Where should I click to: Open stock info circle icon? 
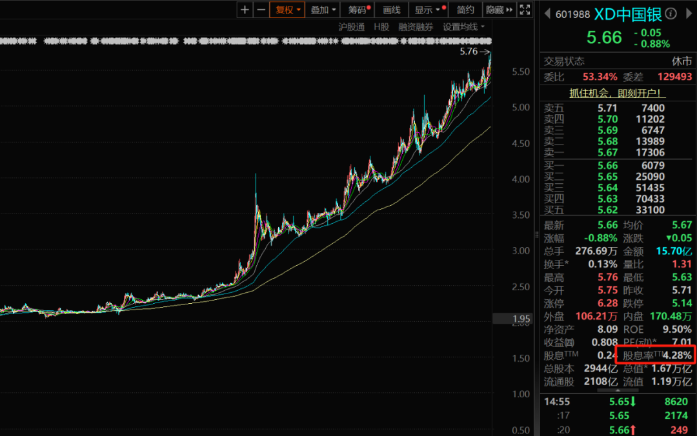click(x=672, y=13)
